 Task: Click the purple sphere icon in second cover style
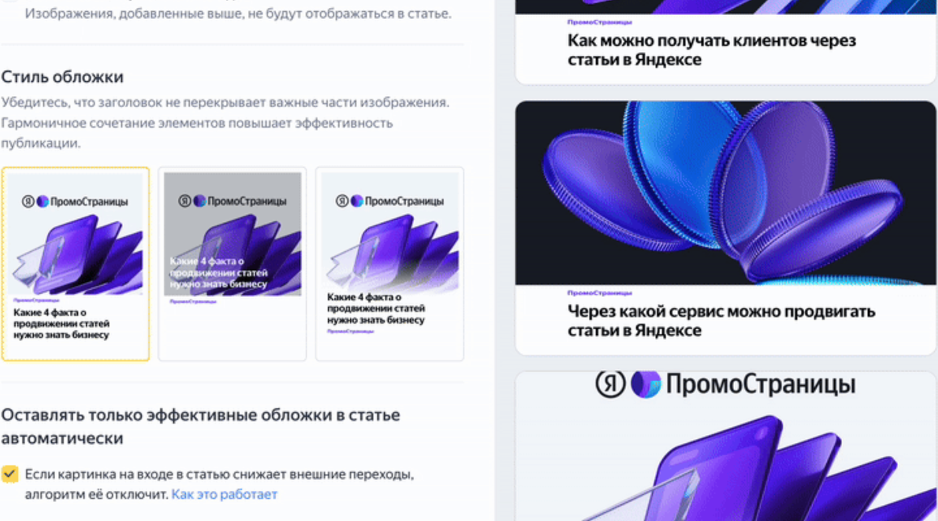(x=199, y=201)
